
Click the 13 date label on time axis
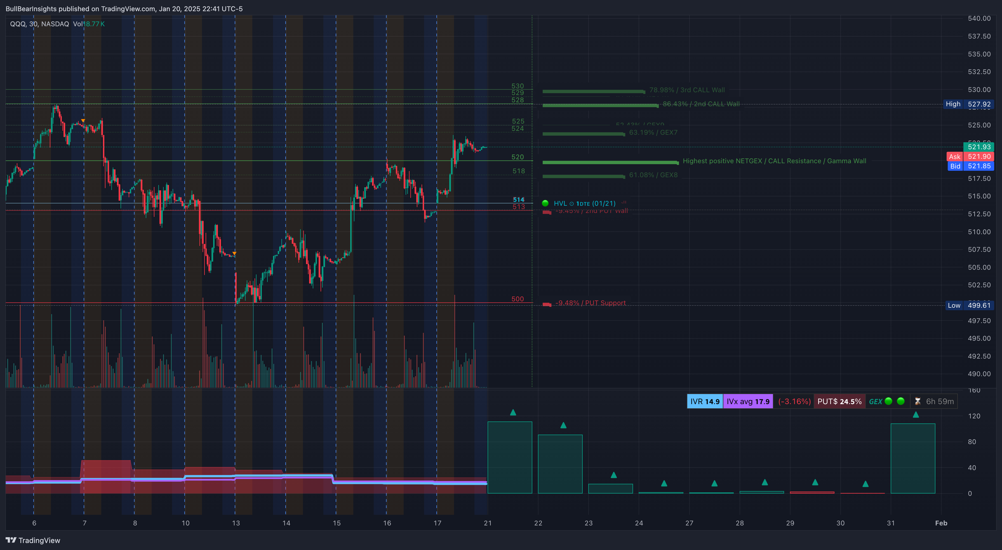(x=236, y=523)
